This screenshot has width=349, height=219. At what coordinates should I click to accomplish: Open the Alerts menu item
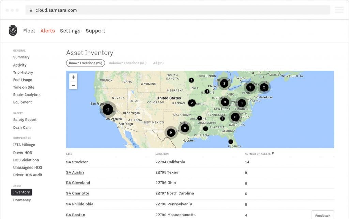click(x=47, y=31)
